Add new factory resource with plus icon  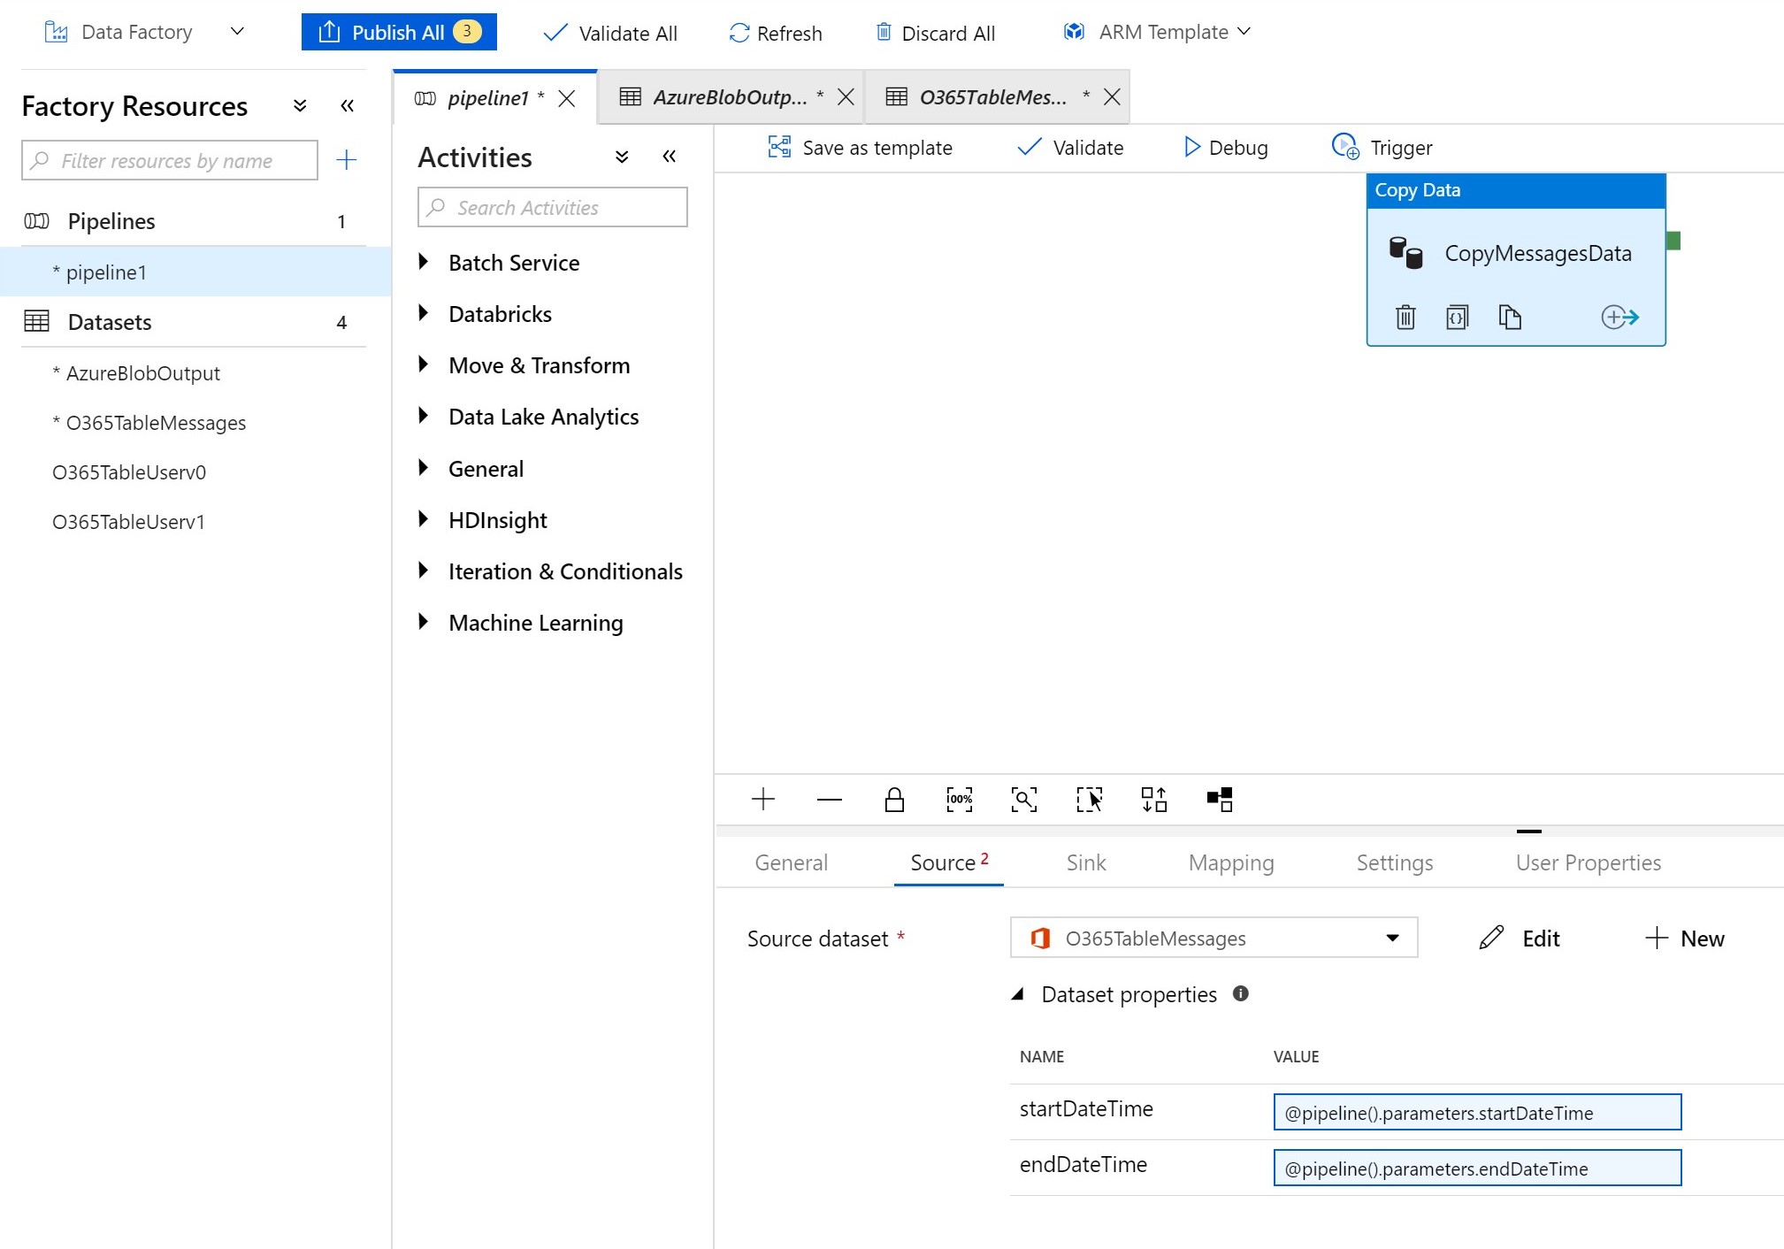(x=346, y=160)
